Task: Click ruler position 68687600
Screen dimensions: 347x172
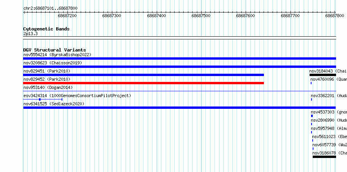Action: point(246,16)
